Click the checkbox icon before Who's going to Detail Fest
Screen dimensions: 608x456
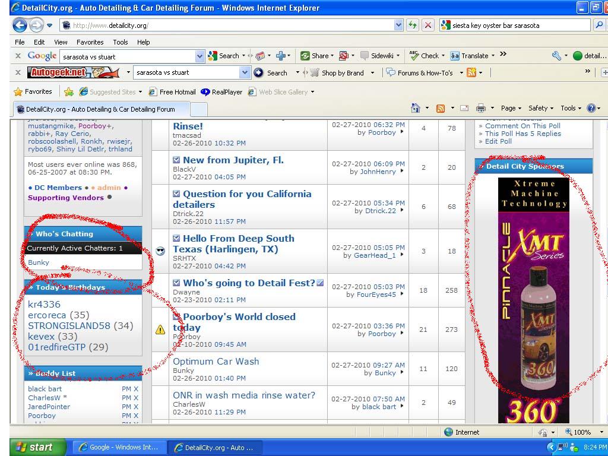tap(176, 283)
